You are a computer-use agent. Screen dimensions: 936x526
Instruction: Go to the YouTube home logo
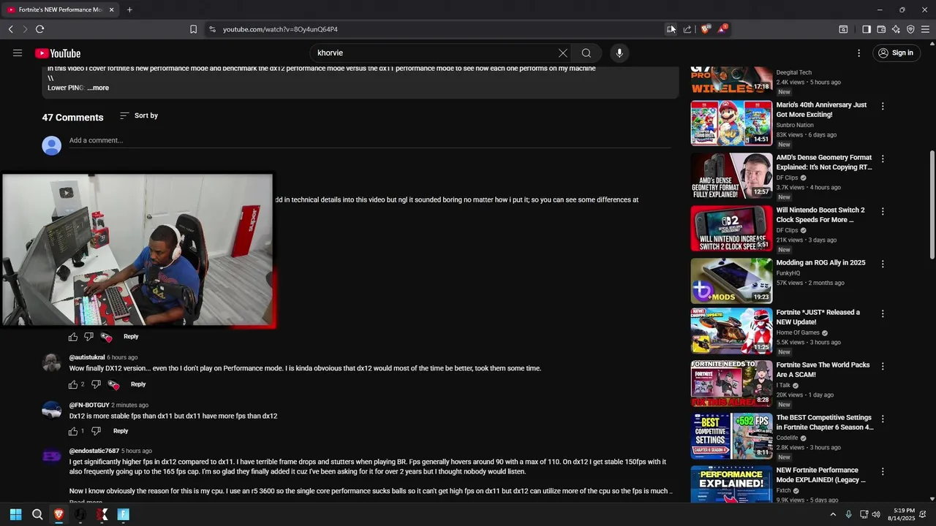click(57, 53)
